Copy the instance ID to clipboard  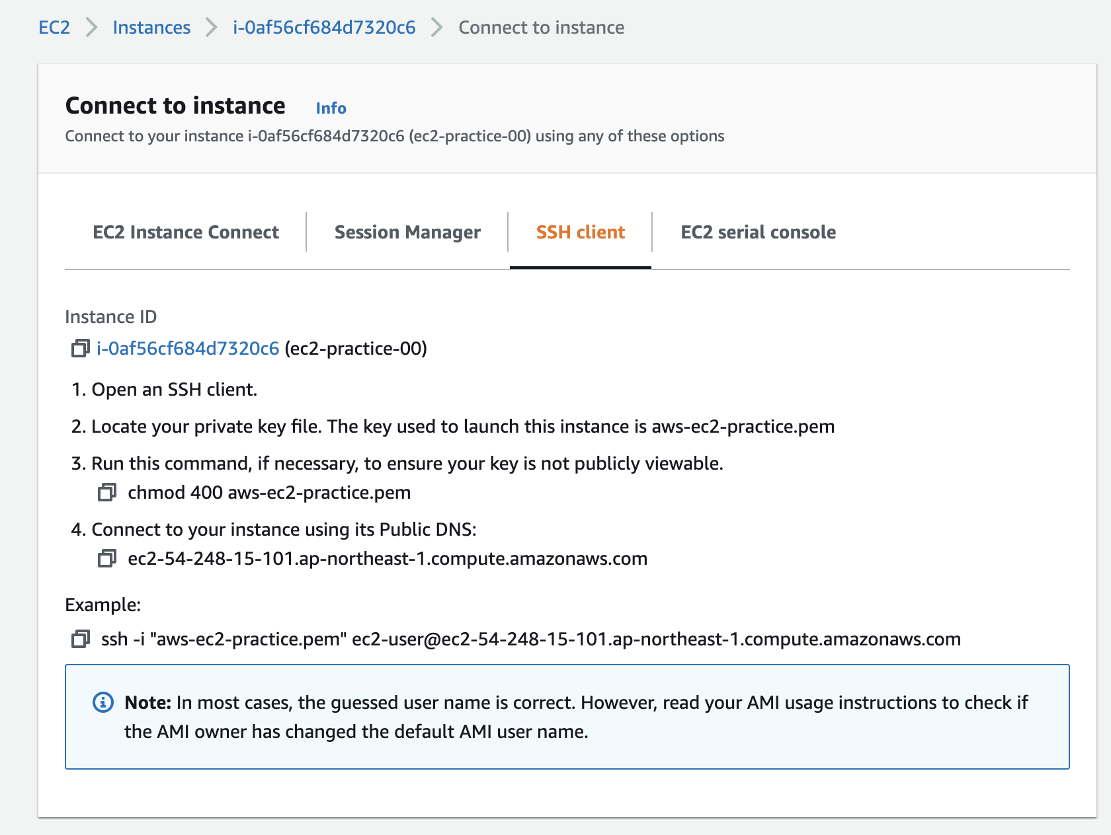[x=80, y=348]
